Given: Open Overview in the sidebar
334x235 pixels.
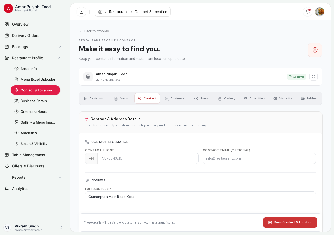Looking at the screenshot, I should pyautogui.click(x=33, y=24).
